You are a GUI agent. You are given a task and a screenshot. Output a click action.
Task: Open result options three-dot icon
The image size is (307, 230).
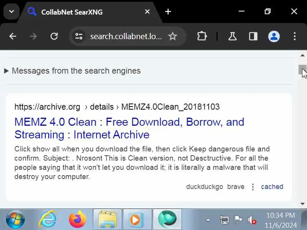pos(253,187)
